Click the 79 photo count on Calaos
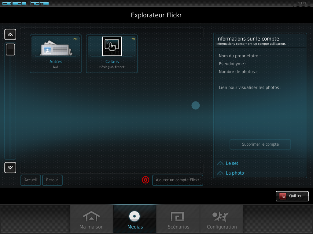The image size is (313, 234). 133,39
